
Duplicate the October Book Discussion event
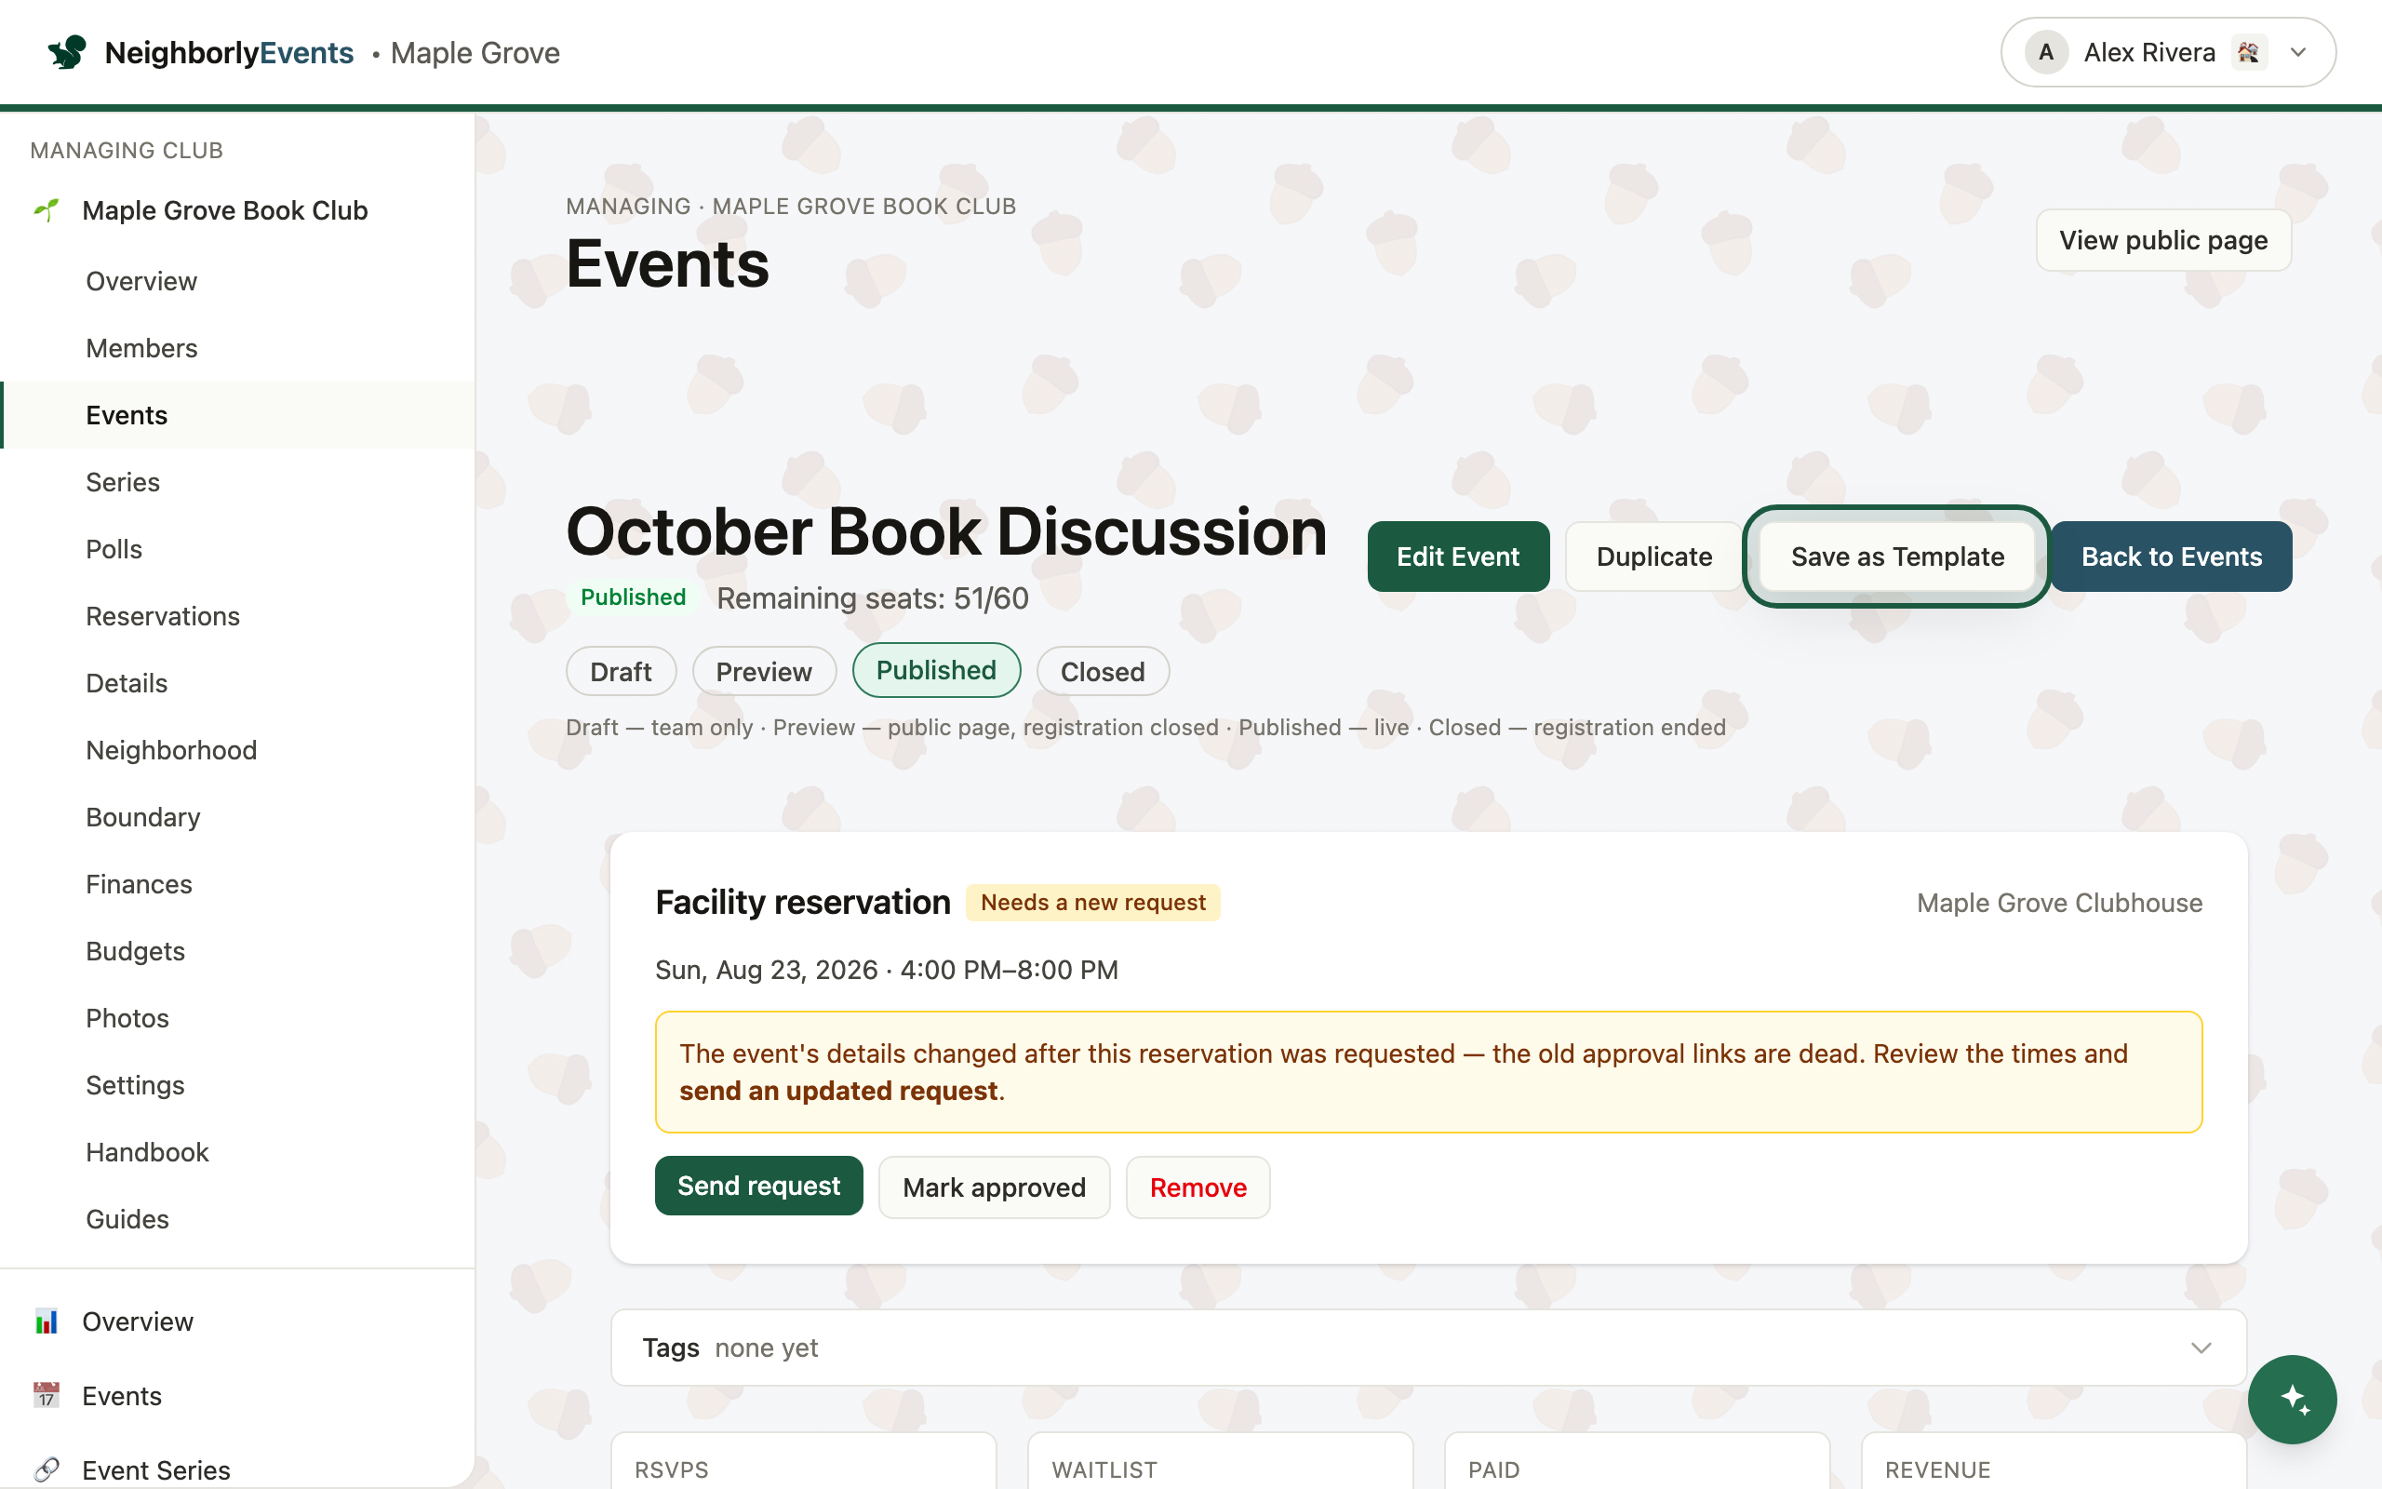[1653, 557]
